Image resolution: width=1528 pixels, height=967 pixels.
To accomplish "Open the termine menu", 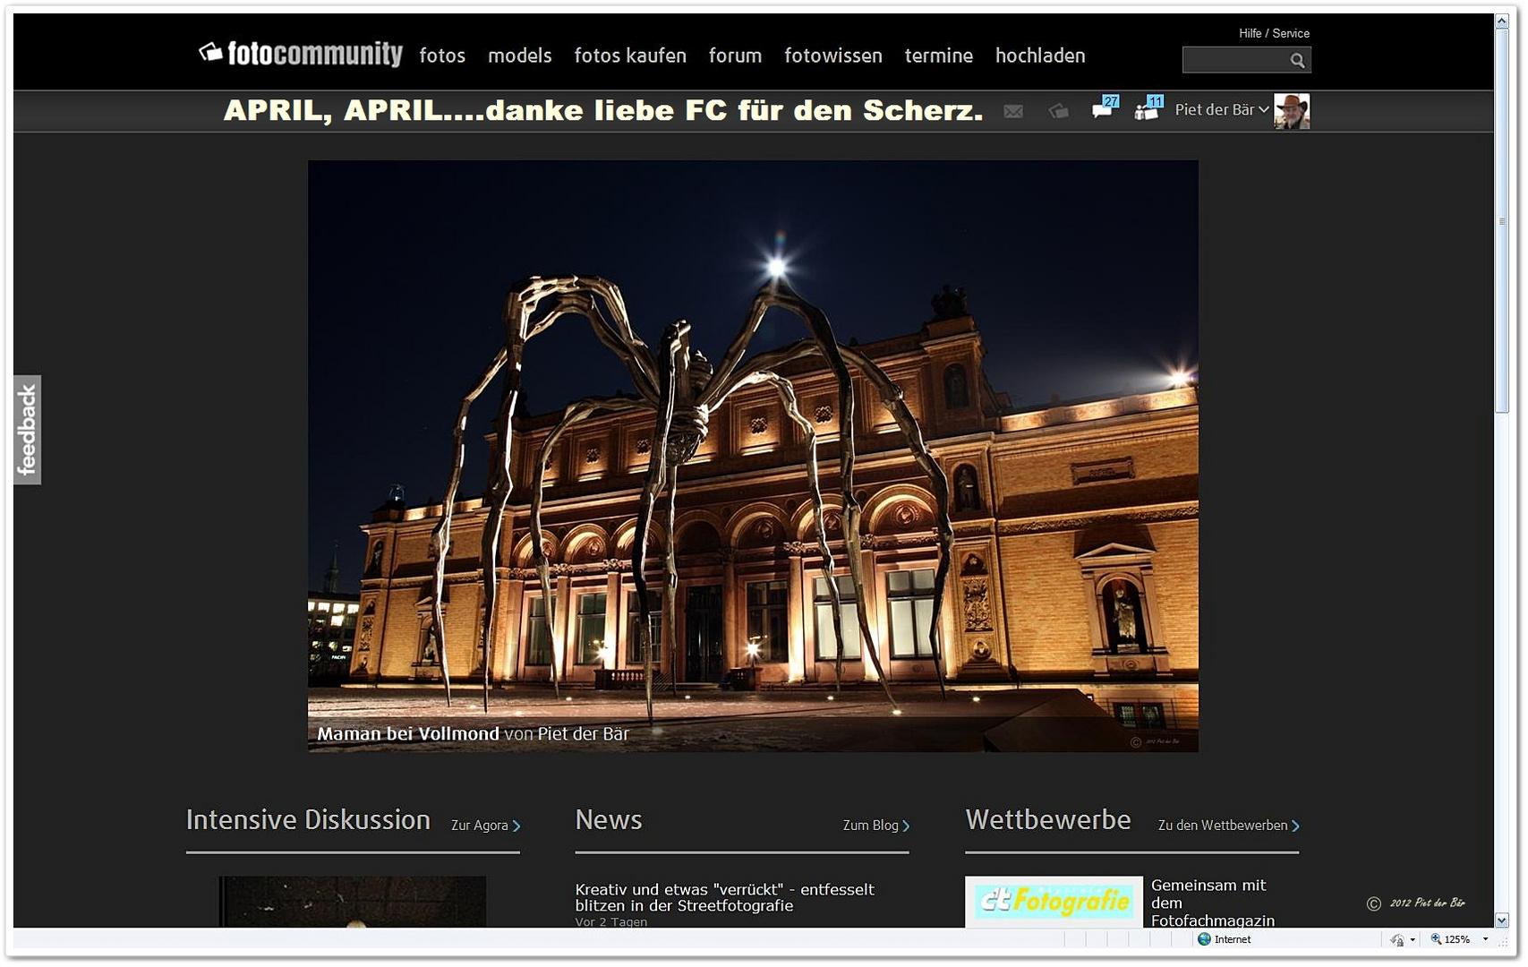I will click(x=939, y=56).
